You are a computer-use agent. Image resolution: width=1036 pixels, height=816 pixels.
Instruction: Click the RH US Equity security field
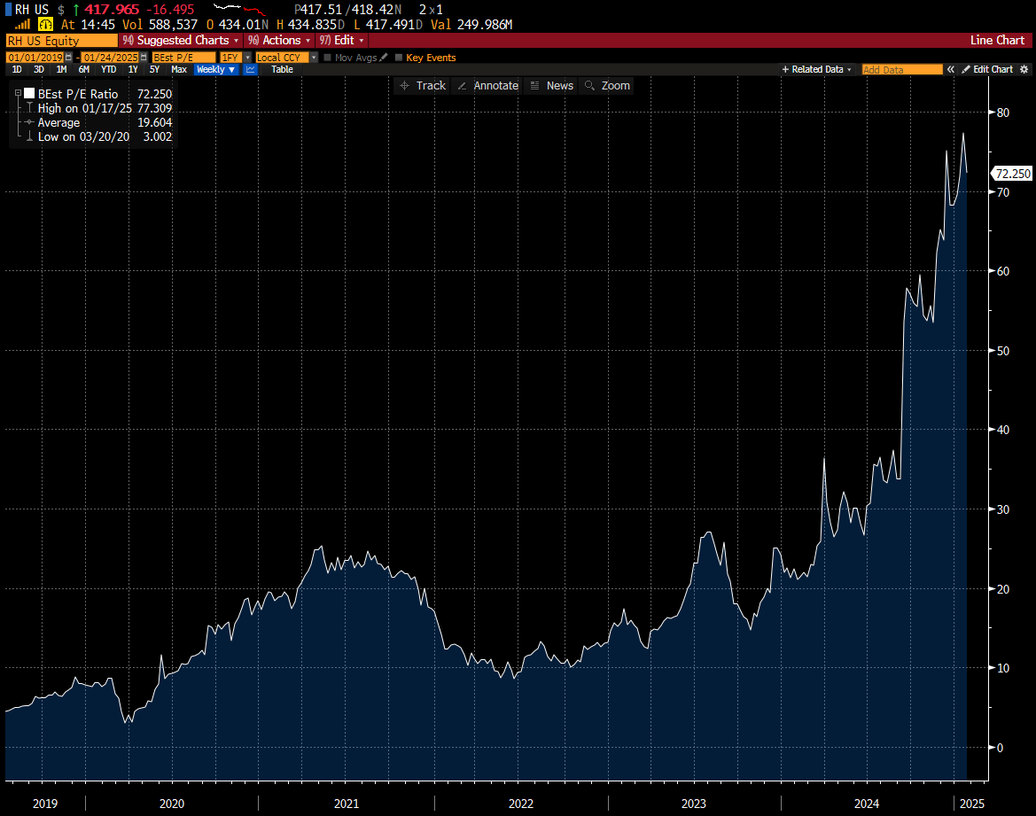tap(61, 40)
